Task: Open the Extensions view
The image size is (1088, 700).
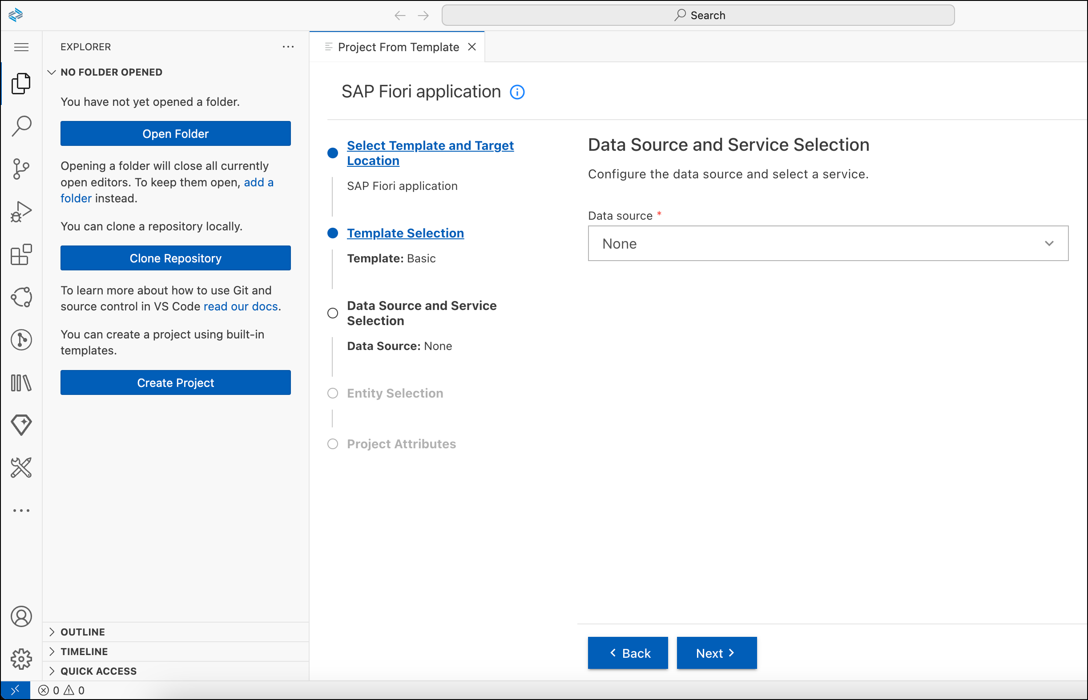Action: pyautogui.click(x=21, y=254)
